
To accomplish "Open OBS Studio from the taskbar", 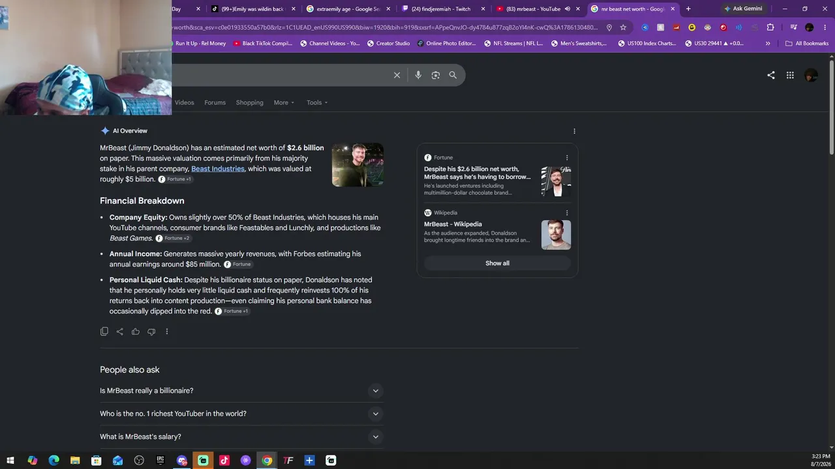I will 139,461.
